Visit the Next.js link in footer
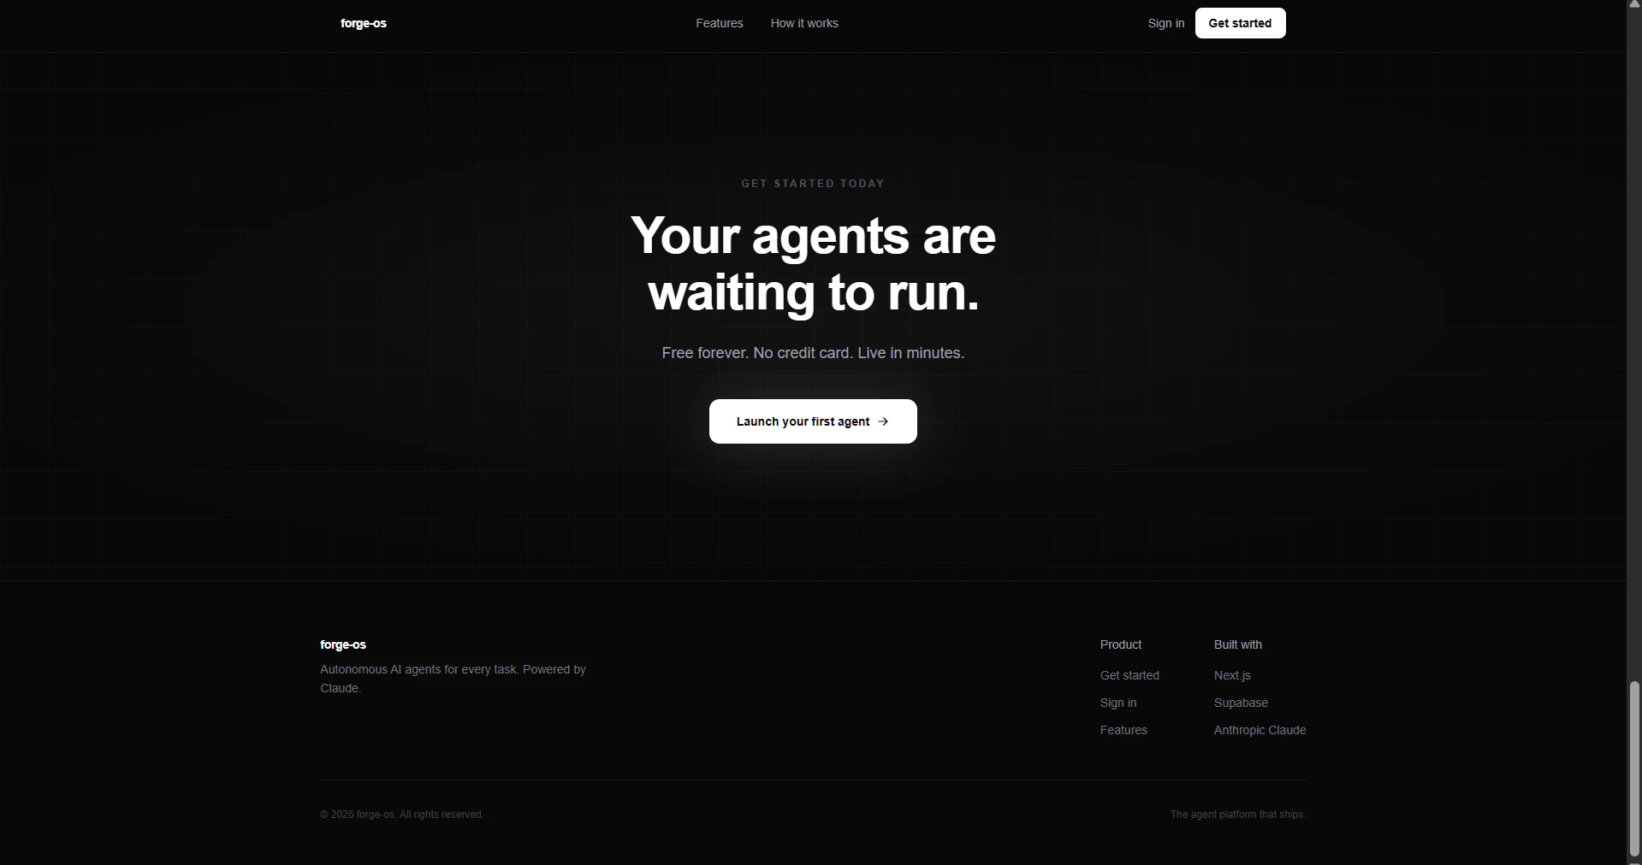 1232,675
